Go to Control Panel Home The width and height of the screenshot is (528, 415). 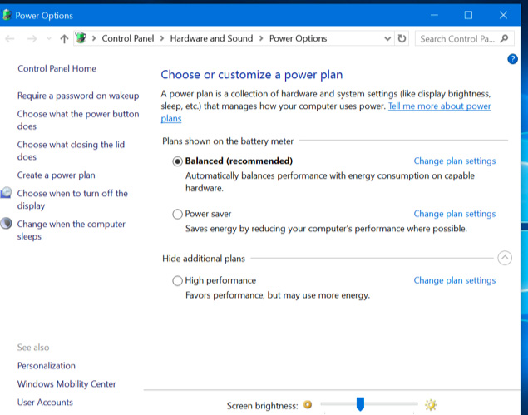pyautogui.click(x=57, y=68)
